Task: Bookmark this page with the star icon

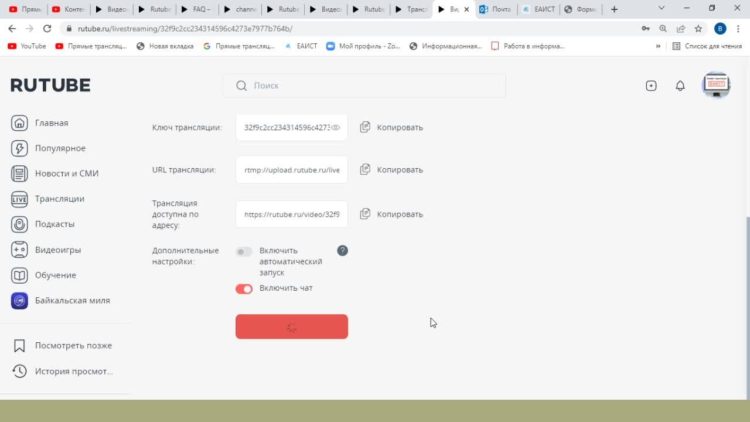Action: [x=698, y=29]
